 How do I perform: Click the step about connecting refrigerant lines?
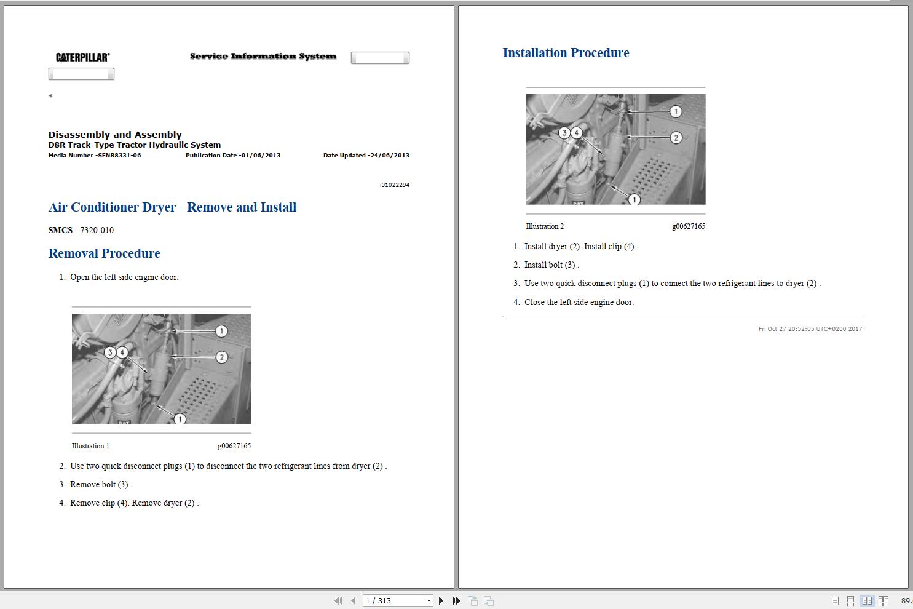[673, 284]
